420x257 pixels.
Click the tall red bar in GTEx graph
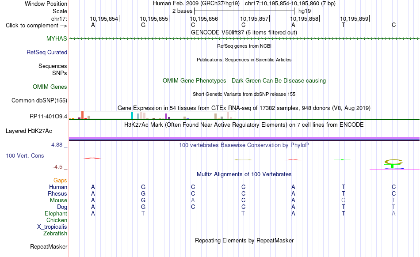coord(83,115)
